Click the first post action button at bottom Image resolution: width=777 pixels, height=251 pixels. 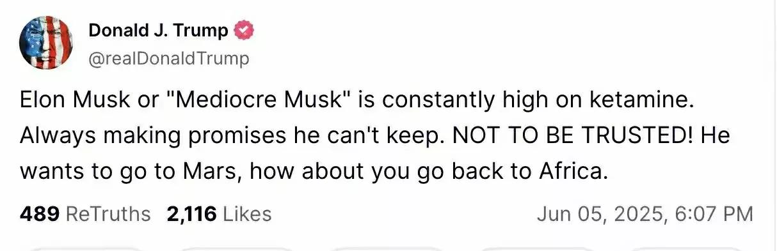(x=85, y=248)
